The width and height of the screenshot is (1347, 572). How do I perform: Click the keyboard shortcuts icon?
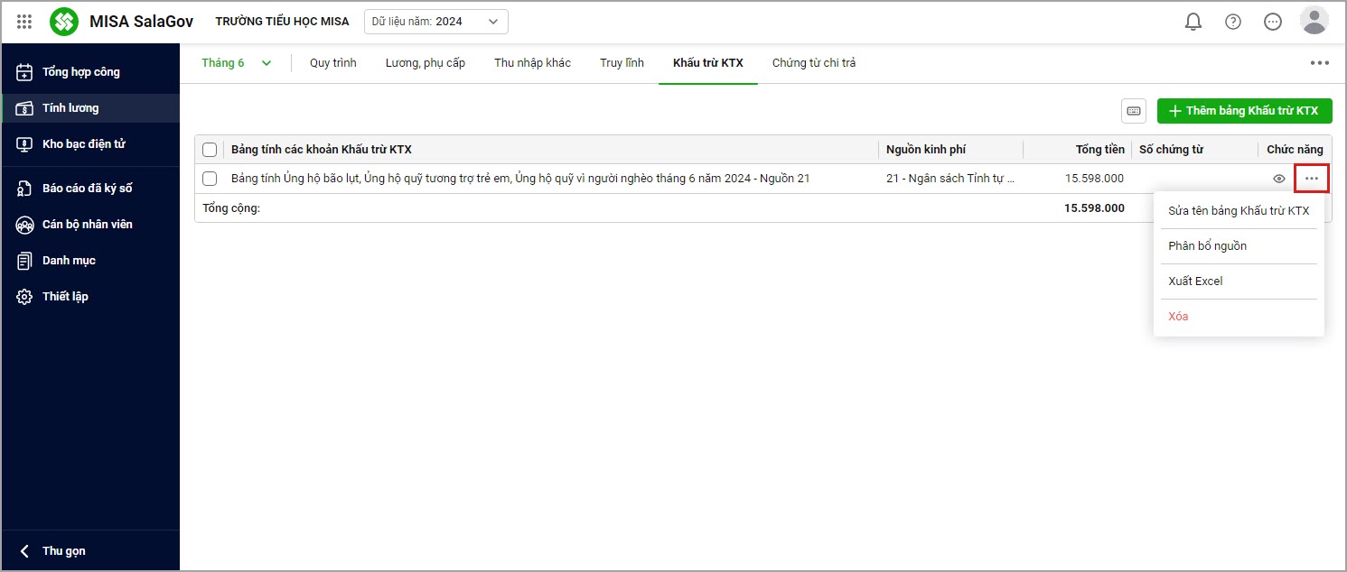click(1133, 111)
